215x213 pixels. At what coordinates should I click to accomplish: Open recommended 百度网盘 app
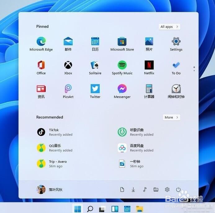pyautogui.click(x=136, y=148)
